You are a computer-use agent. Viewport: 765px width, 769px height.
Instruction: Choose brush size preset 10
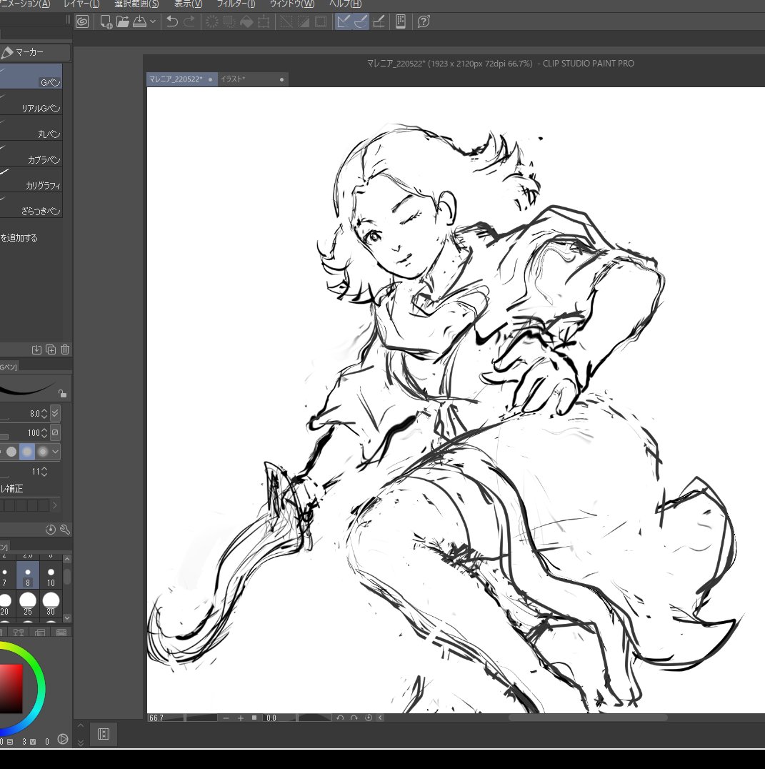[51, 575]
